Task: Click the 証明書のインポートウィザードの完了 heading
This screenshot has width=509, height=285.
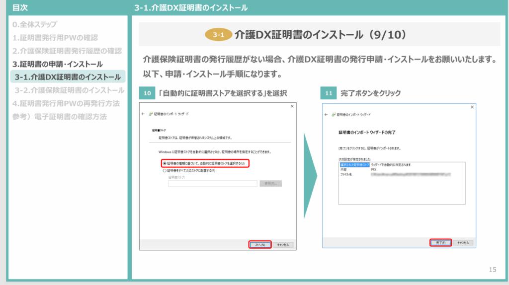Action: pyautogui.click(x=367, y=132)
